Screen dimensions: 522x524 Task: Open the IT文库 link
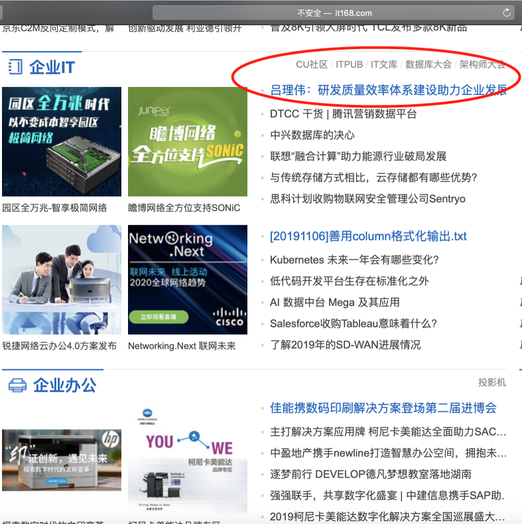[x=384, y=64]
